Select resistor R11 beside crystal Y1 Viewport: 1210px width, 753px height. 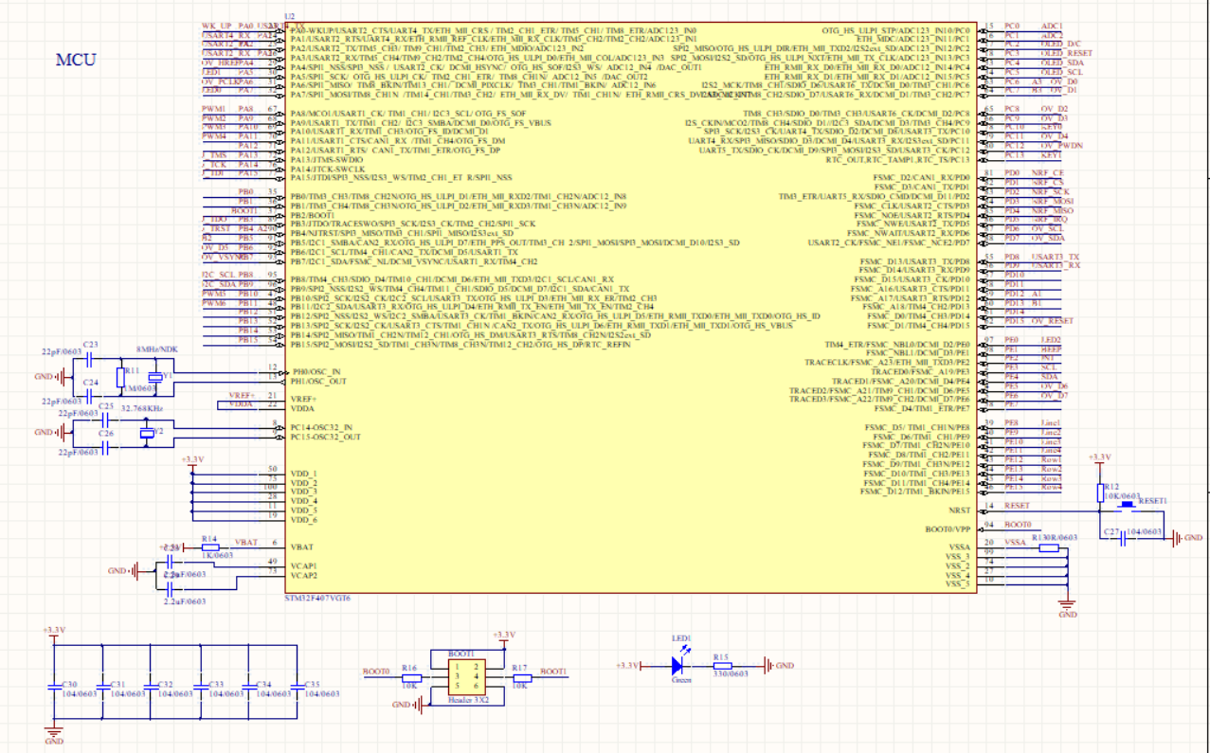tap(120, 379)
